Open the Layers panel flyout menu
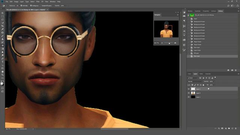 (x=238, y=74)
